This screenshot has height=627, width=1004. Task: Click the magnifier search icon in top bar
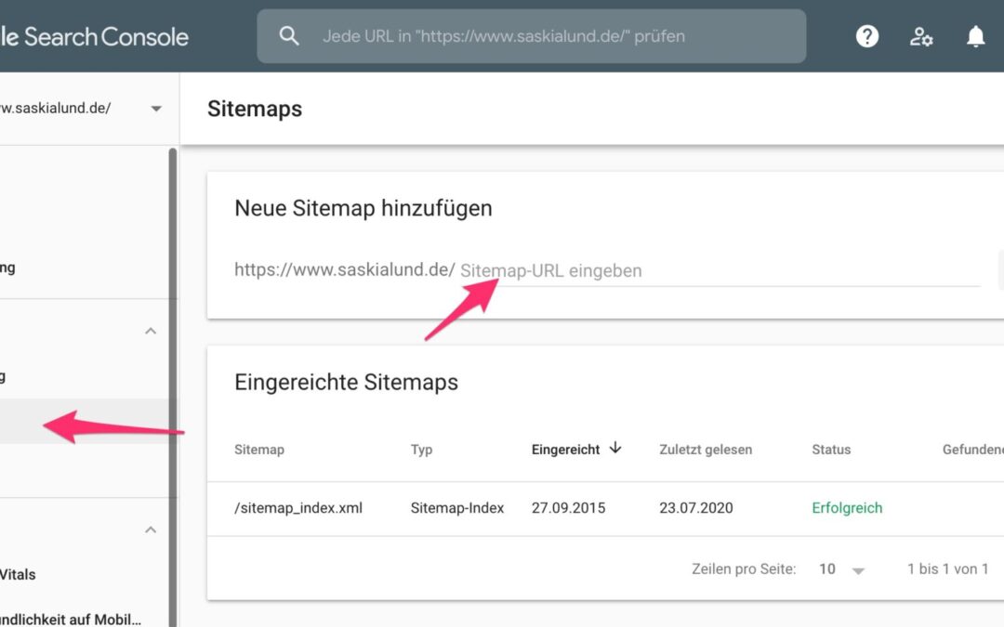tap(289, 36)
